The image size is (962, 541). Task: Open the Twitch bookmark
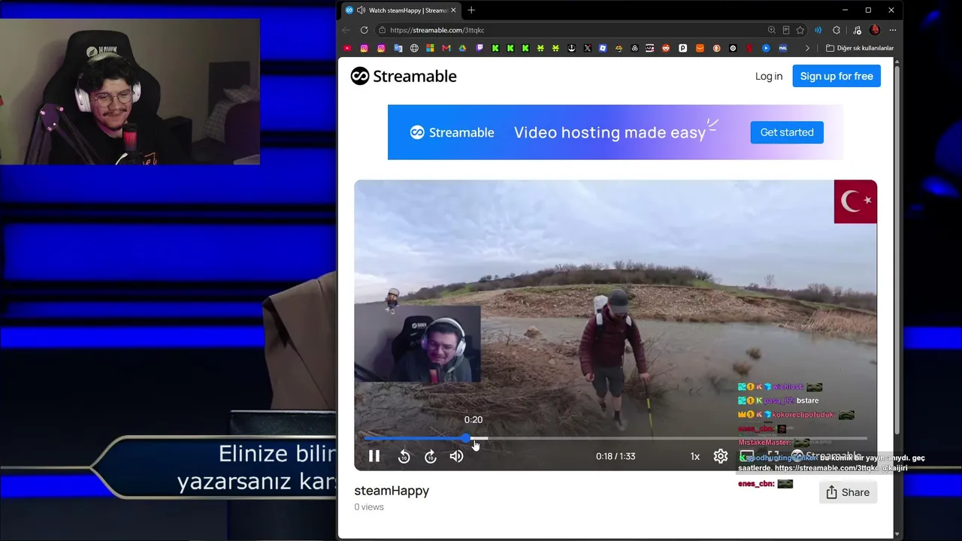click(479, 48)
